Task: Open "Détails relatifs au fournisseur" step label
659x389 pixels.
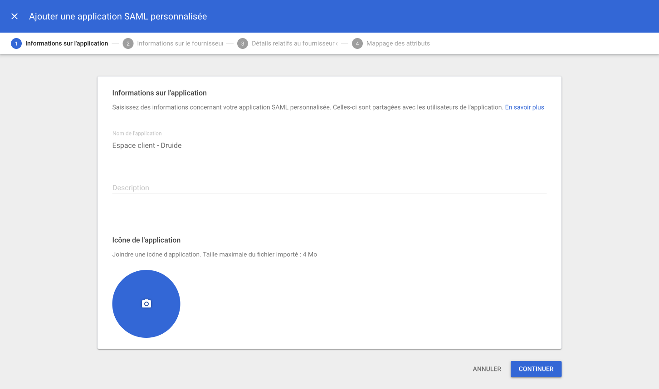Action: 294,43
